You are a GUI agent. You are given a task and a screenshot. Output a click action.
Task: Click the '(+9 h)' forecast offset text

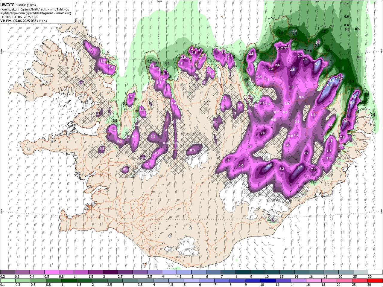pos(42,21)
